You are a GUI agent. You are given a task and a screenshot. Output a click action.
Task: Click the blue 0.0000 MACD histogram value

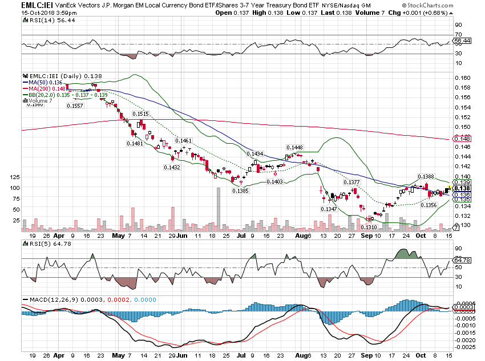click(145, 300)
